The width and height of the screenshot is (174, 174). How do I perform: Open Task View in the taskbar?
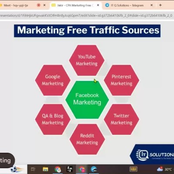[33, 169]
